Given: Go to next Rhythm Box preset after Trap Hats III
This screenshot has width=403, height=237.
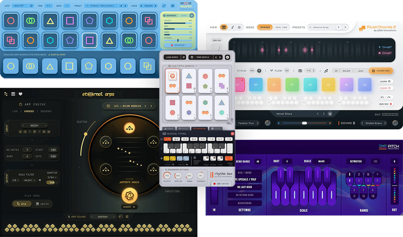Looking at the screenshot, I should 220,57.
